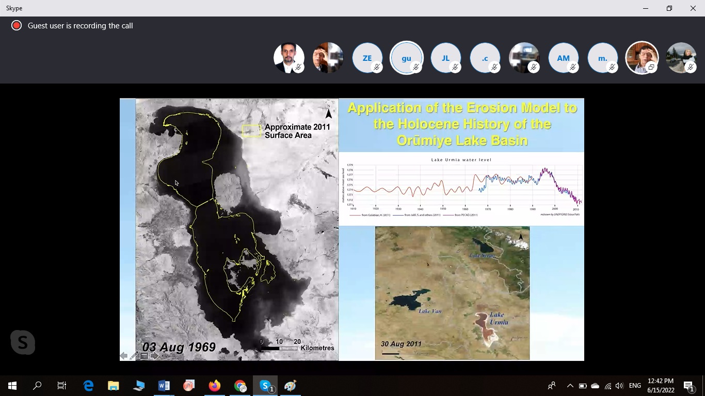Image resolution: width=705 pixels, height=396 pixels.
Task: Click the AM participant avatar
Action: click(x=563, y=58)
